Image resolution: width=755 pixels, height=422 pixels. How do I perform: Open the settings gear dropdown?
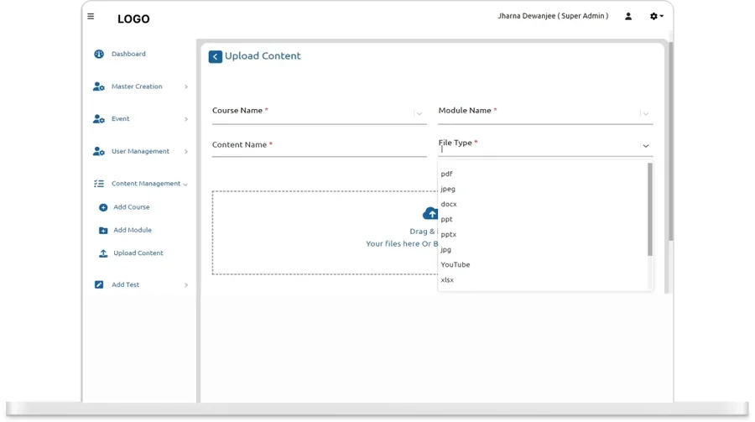(656, 17)
